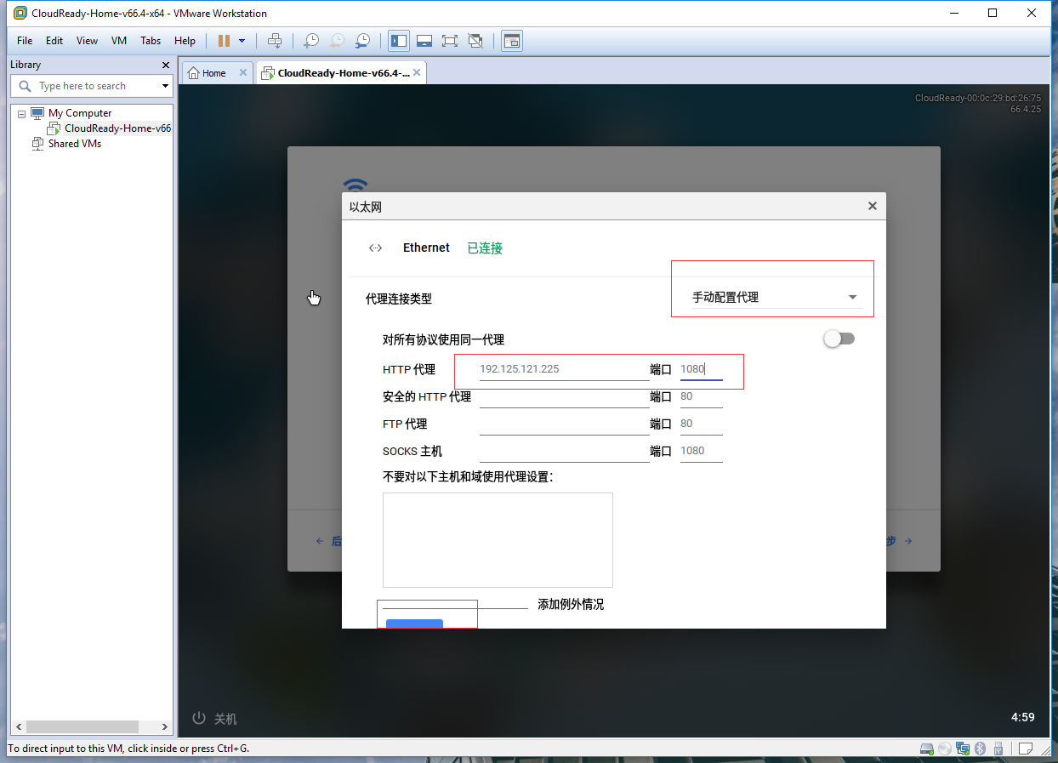
Task: Click the hard disk status icon
Action: pyautogui.click(x=927, y=749)
